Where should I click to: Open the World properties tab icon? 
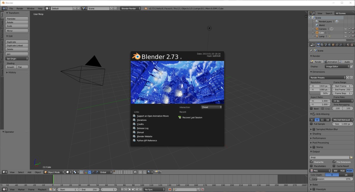tap(329, 45)
